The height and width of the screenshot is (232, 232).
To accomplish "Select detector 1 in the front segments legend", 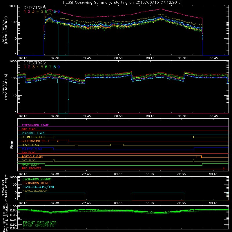I will click(x=25, y=12).
